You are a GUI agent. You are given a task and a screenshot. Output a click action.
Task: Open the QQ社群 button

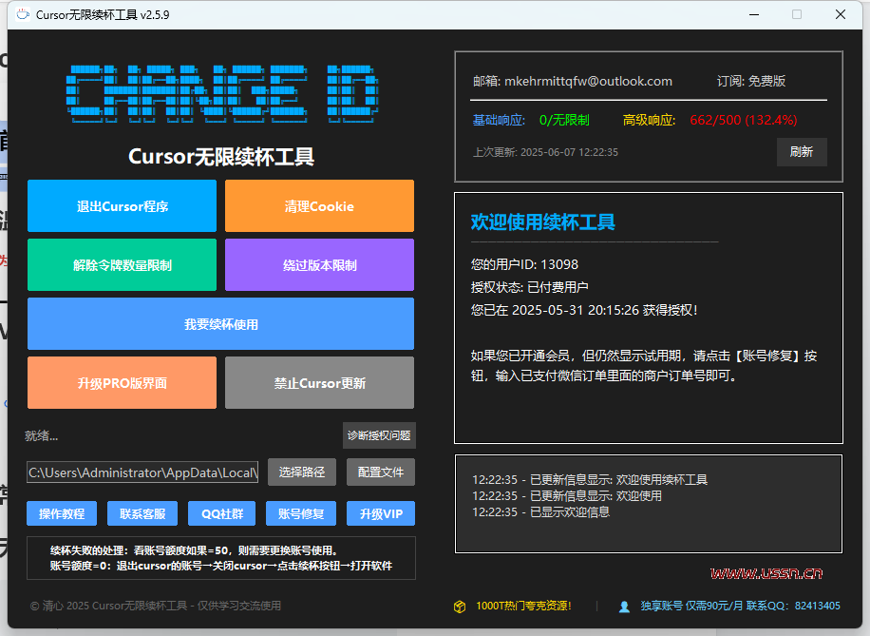tap(222, 513)
